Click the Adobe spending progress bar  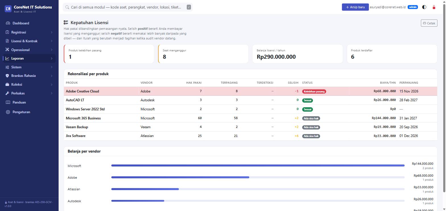(258, 177)
